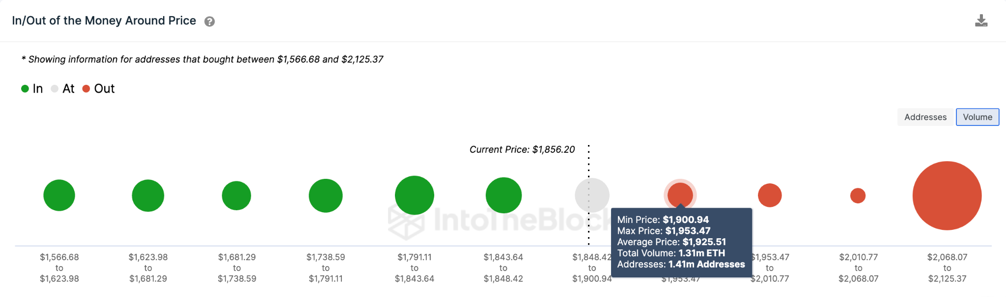This screenshot has height=297, width=1006.
Task: Switch to the Volume view
Action: (x=978, y=117)
